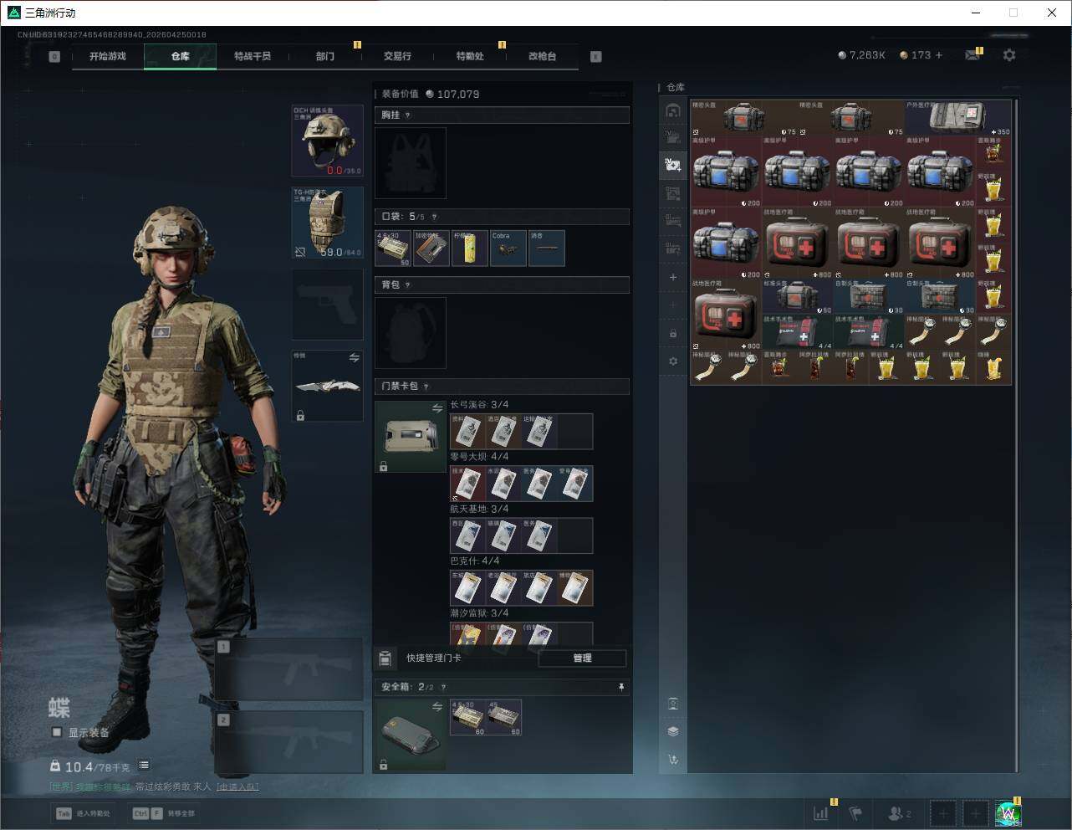Select the 4.6x30 ammo in pockets
The image size is (1072, 830).
(x=393, y=248)
